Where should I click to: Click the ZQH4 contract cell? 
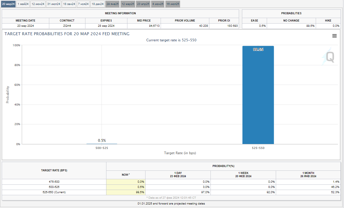click(x=67, y=26)
